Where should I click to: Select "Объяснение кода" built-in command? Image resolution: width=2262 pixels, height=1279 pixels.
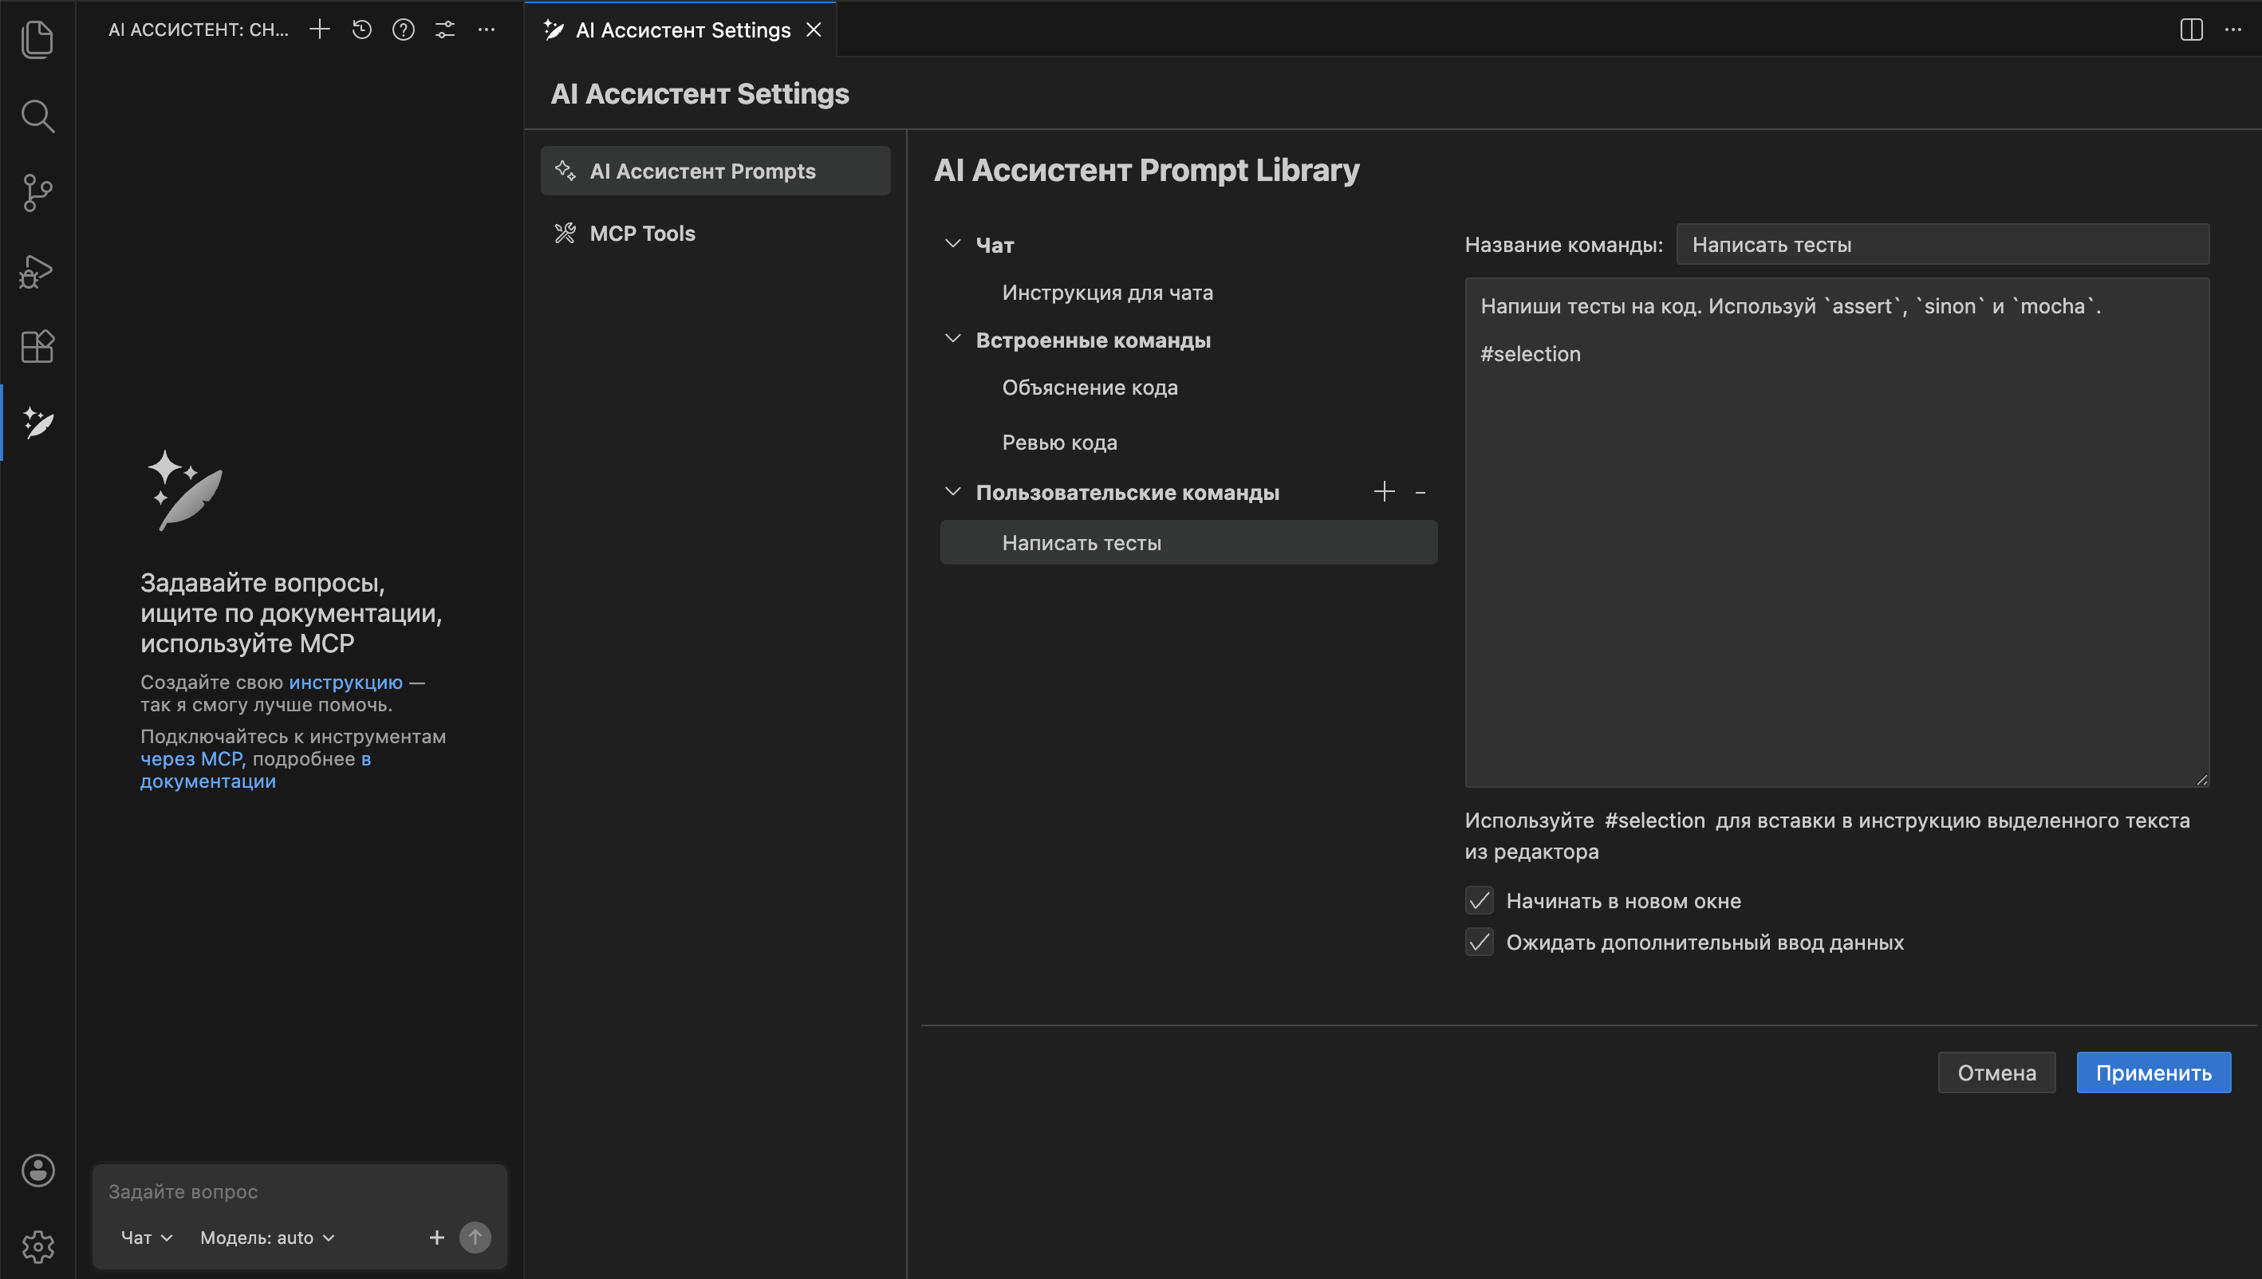[1090, 388]
